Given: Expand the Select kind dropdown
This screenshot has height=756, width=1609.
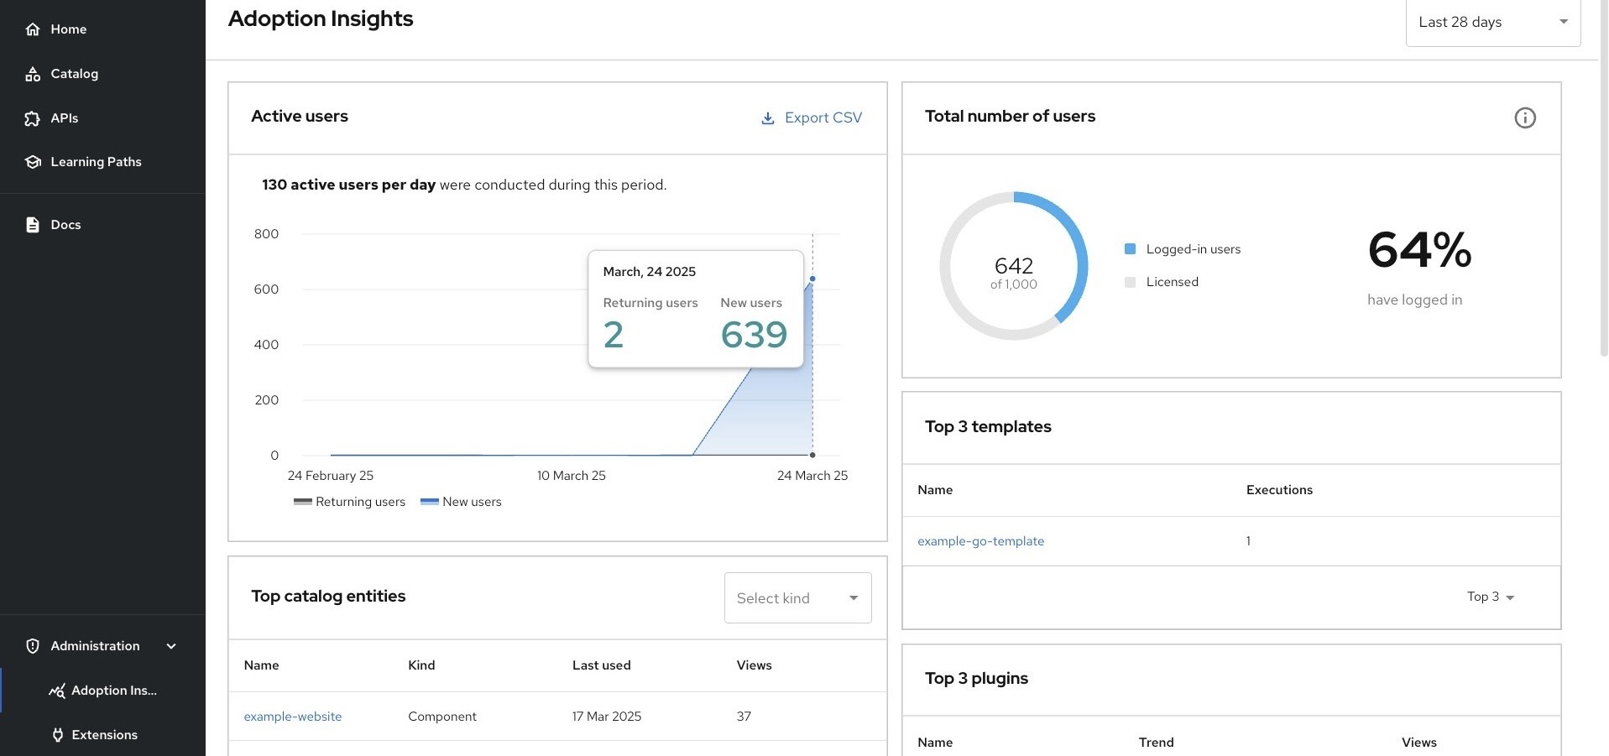Looking at the screenshot, I should (797, 597).
